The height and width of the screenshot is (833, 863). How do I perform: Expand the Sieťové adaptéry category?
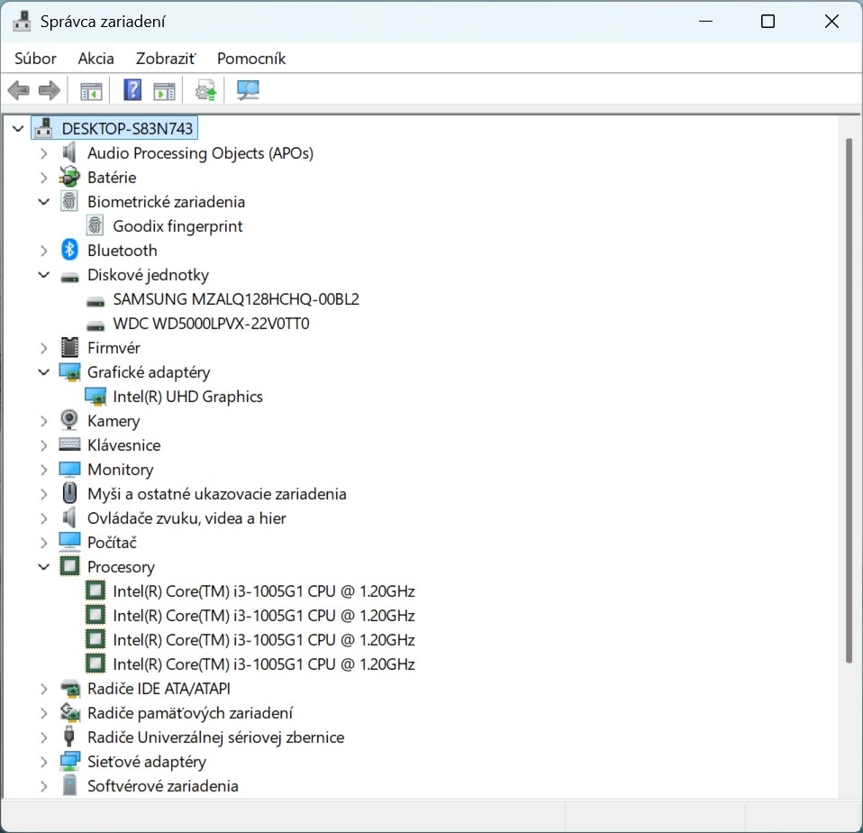point(44,762)
